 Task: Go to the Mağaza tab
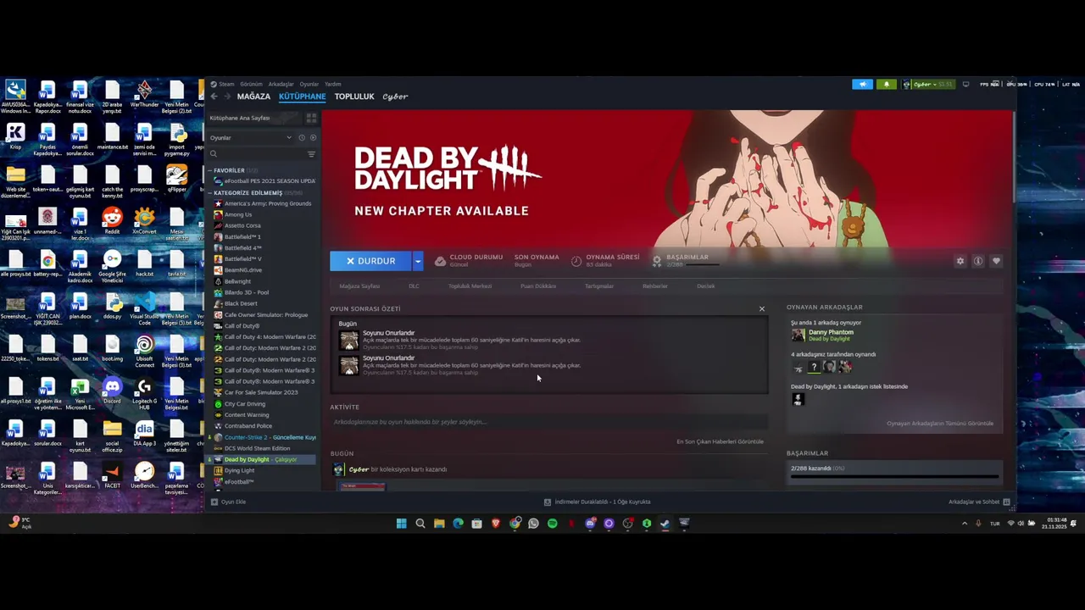point(253,97)
